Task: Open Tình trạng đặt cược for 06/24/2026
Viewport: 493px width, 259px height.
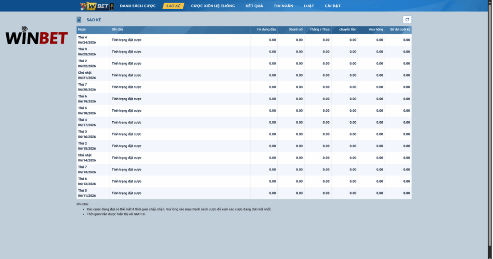Action: tap(127, 40)
